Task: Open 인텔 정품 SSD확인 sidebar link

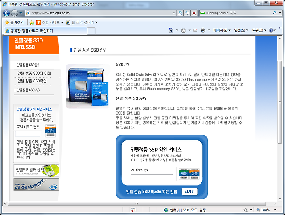Action: click(x=32, y=81)
